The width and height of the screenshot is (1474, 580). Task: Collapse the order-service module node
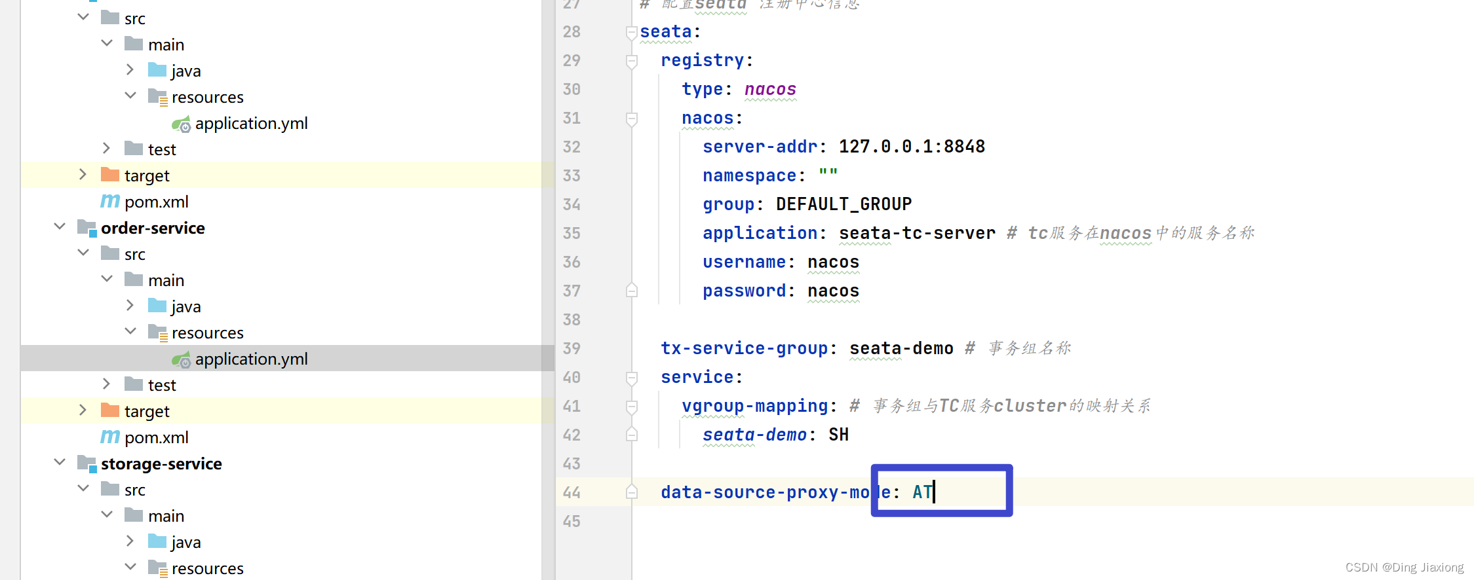60,227
